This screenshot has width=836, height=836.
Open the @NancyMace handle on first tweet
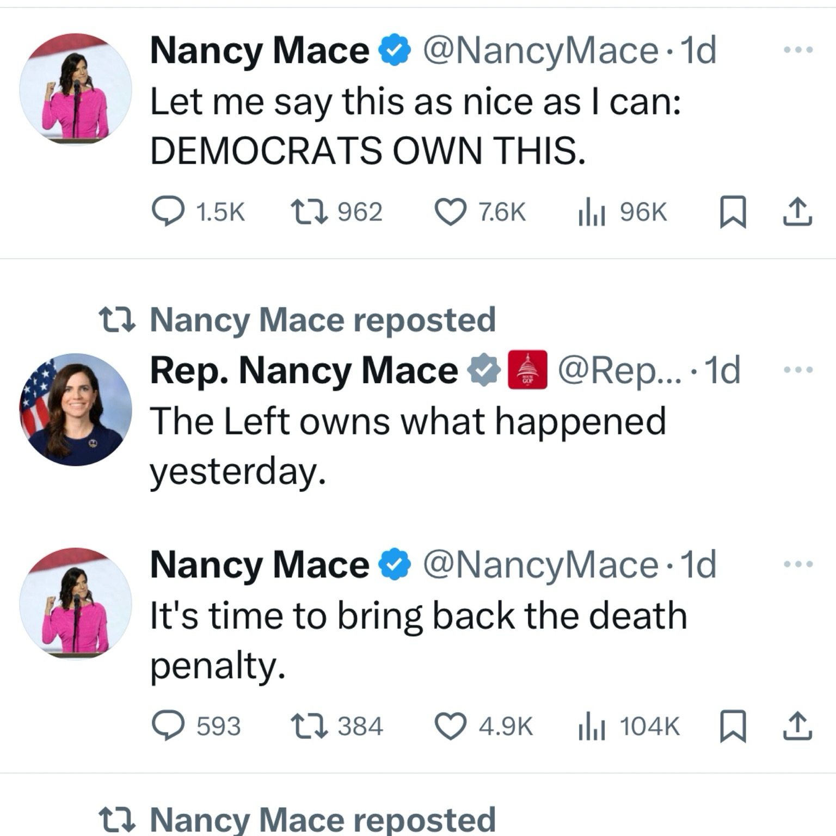click(x=540, y=51)
